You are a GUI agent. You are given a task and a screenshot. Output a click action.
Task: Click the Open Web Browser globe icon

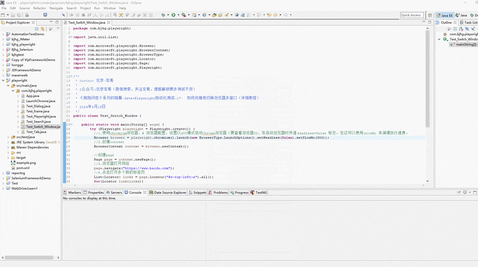coord(237,15)
